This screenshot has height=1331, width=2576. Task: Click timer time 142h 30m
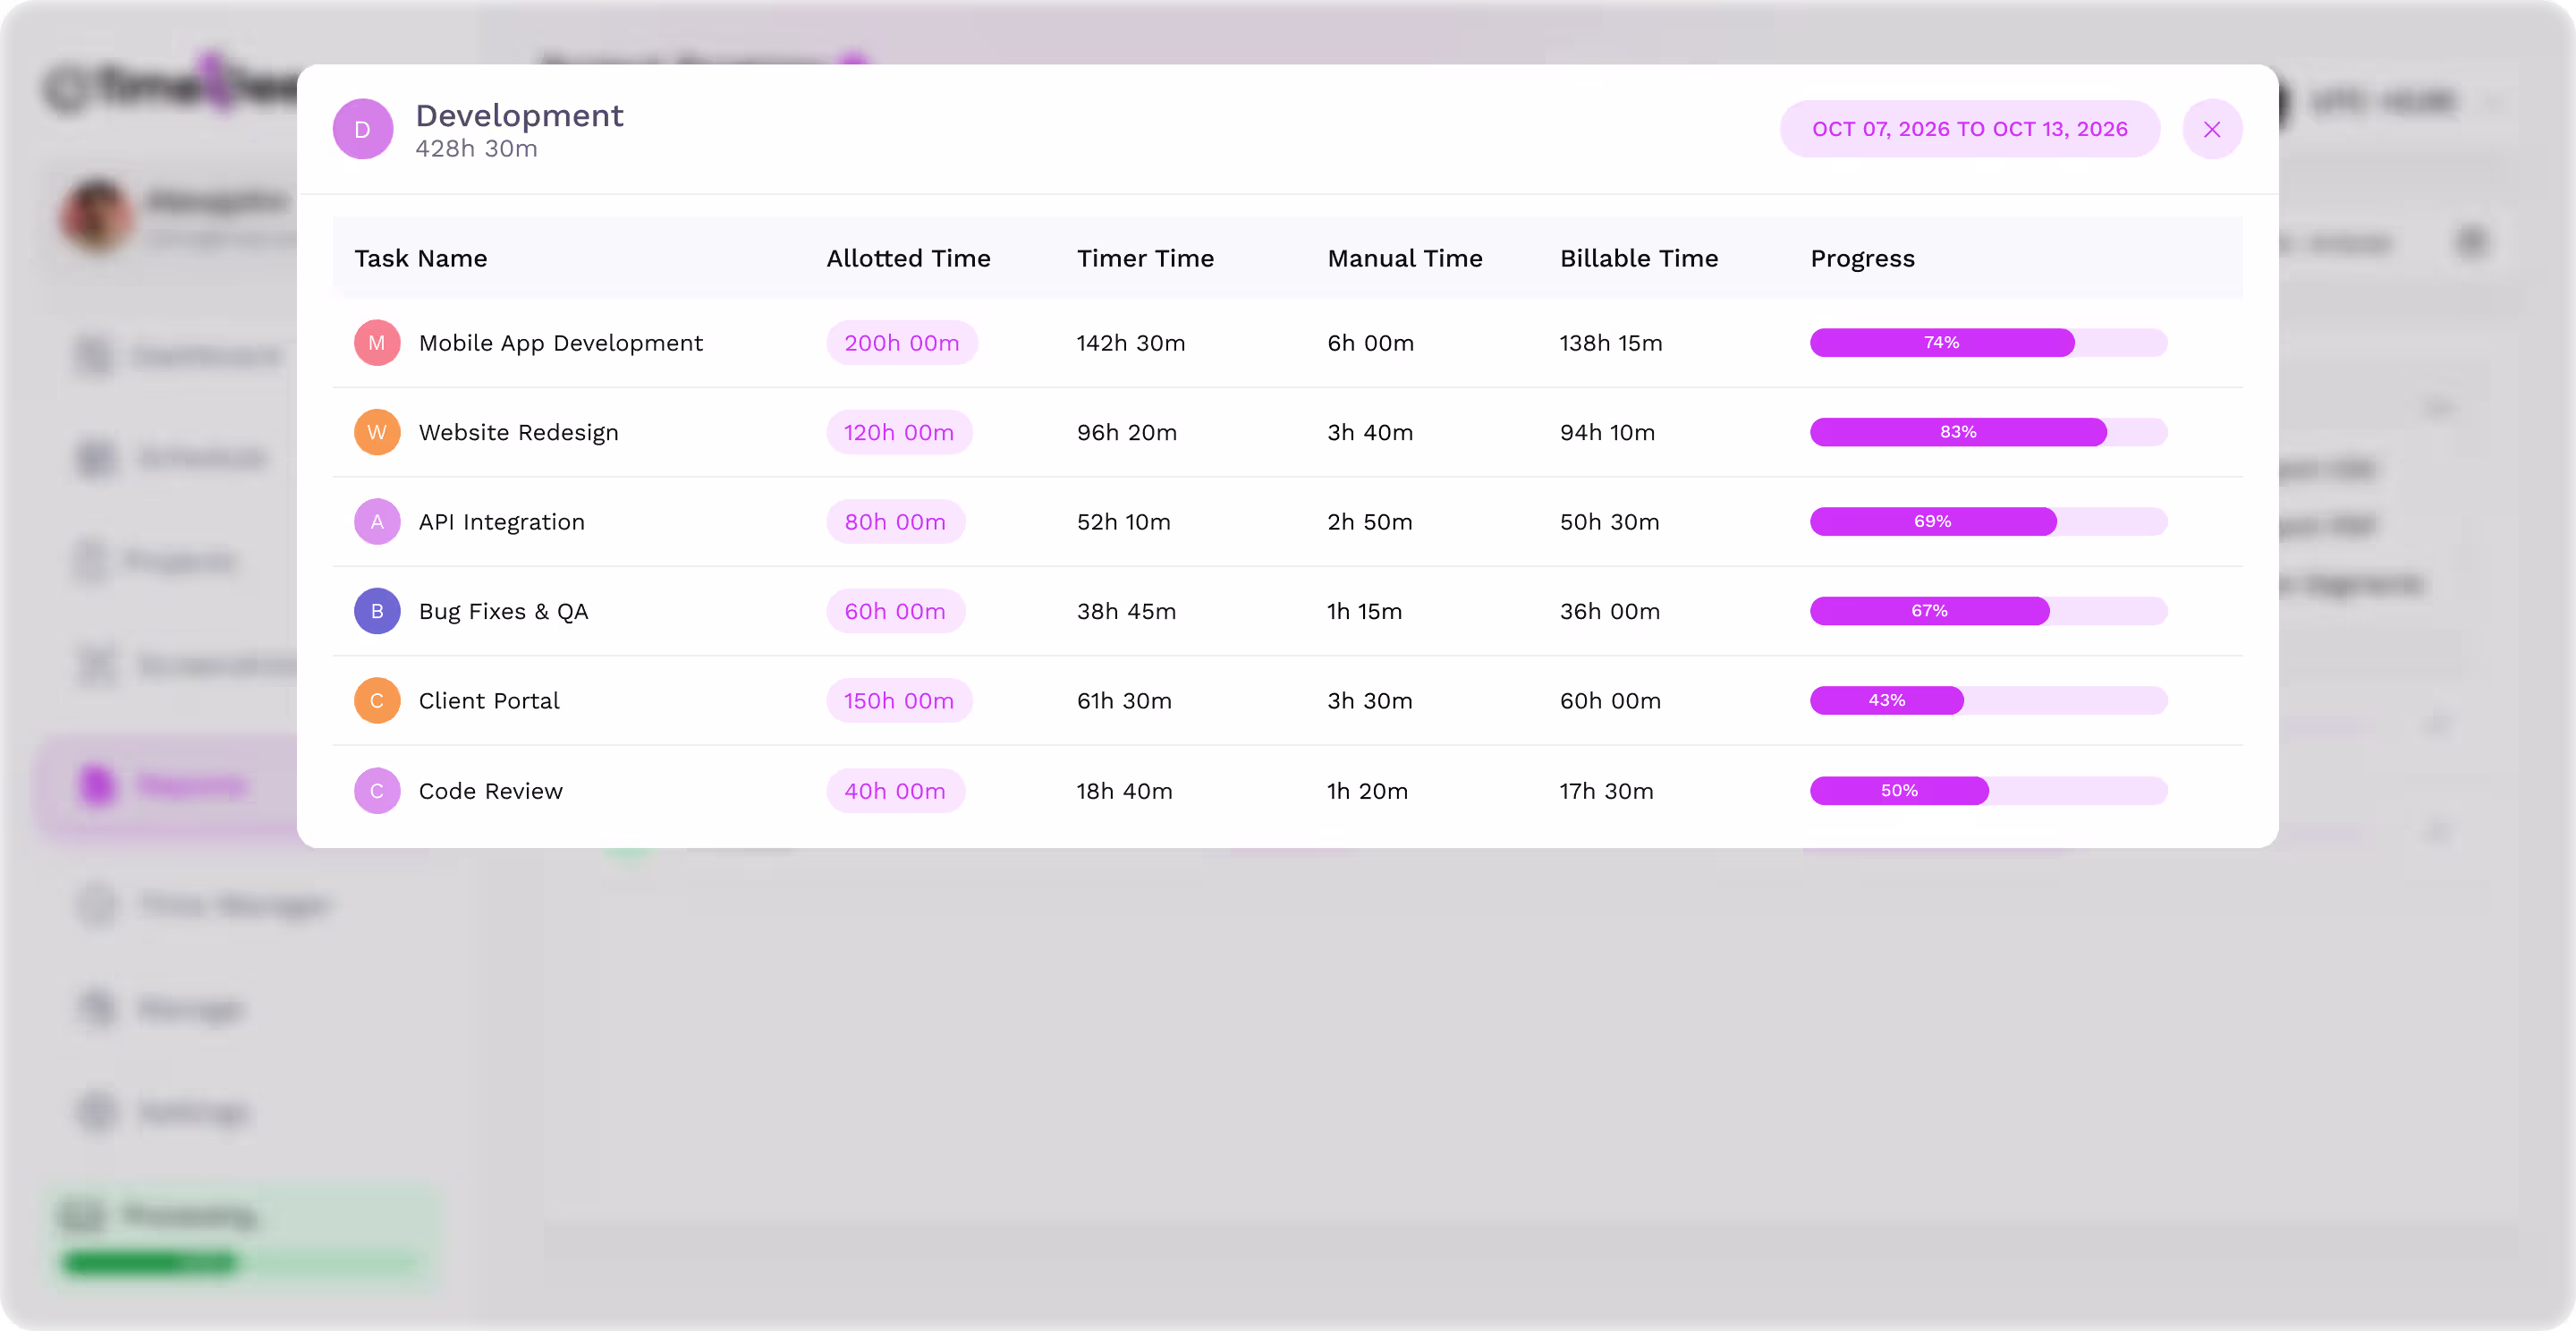point(1130,343)
